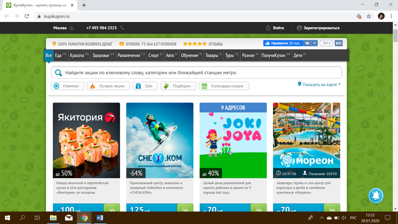
Task: Open the Здоровье category tab
Action: point(103,55)
